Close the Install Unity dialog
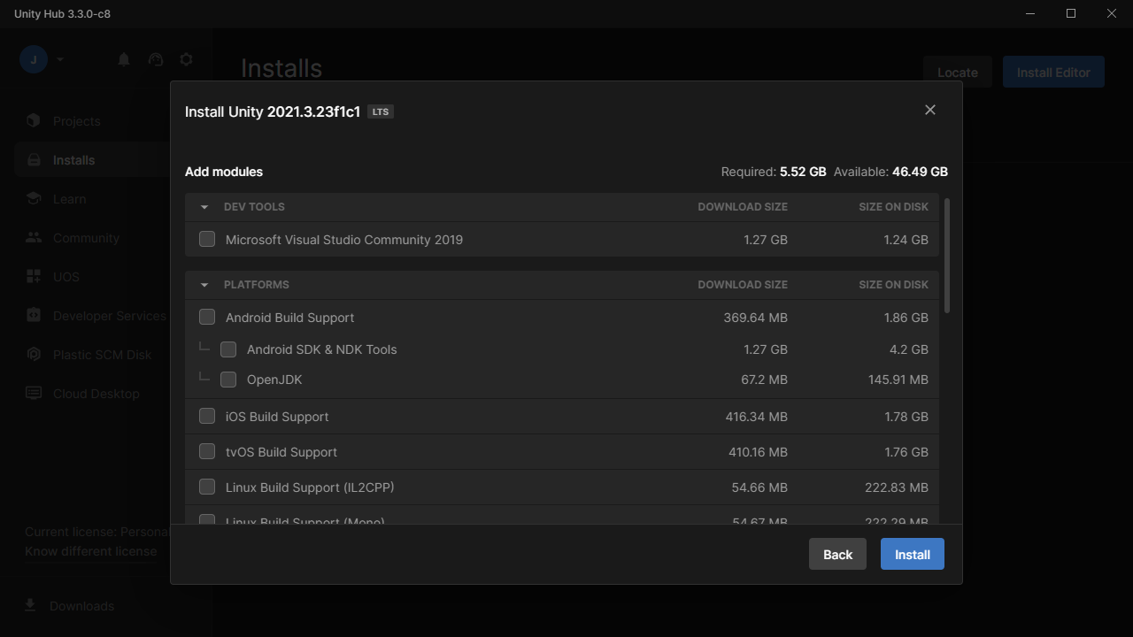The width and height of the screenshot is (1133, 637). (929, 110)
